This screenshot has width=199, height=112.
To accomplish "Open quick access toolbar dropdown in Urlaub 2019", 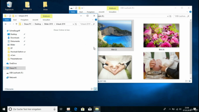I will (x=16, y=16).
